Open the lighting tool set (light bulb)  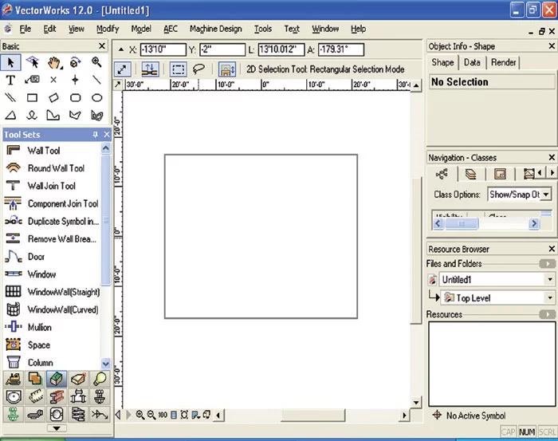100,379
